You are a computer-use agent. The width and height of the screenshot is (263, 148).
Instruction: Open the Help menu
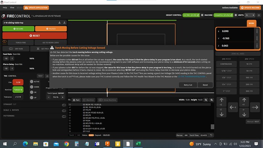point(5,8)
